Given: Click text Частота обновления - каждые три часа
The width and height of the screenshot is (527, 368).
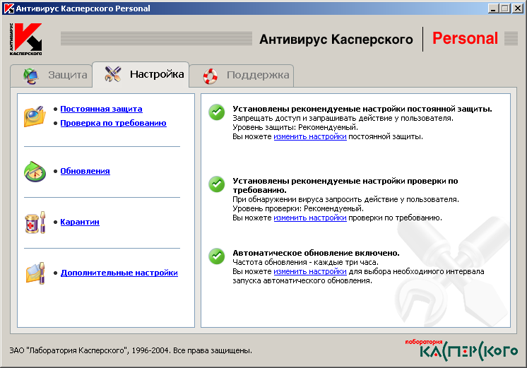Looking at the screenshot, I should 305,262.
